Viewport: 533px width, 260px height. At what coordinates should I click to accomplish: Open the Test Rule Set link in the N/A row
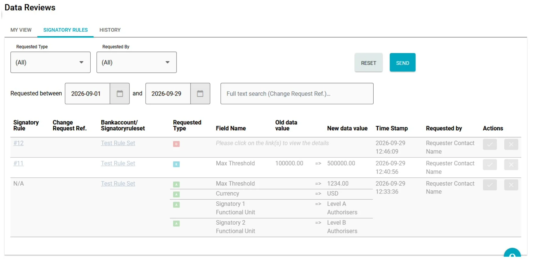coord(118,183)
